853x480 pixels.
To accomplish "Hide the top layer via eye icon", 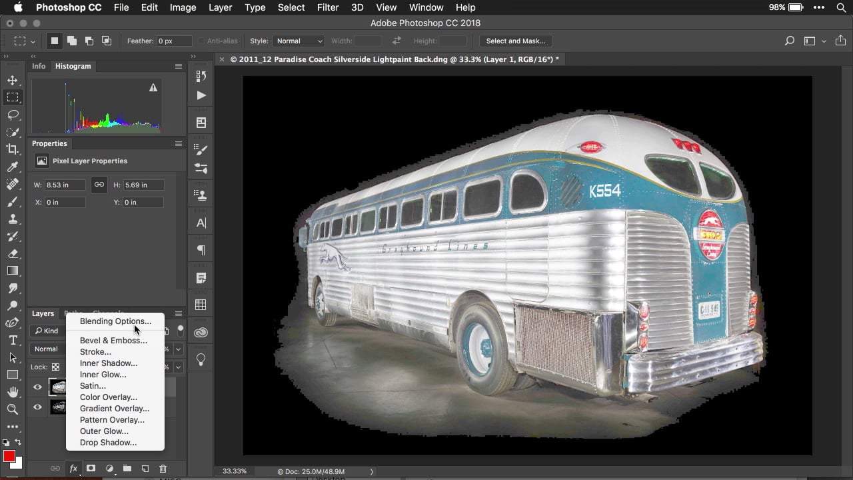I will click(x=37, y=387).
